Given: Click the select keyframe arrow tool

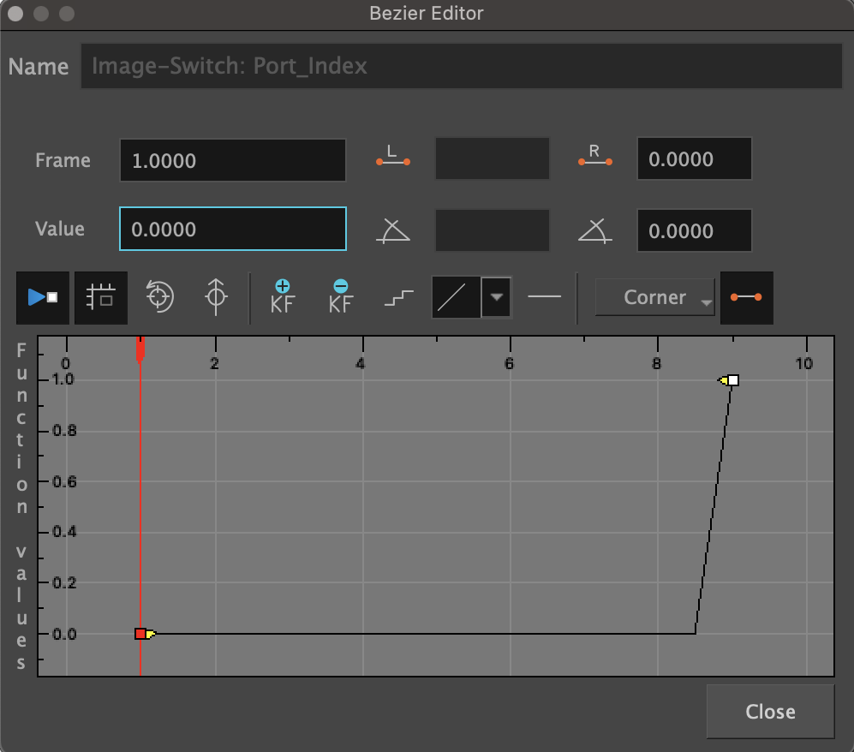Looking at the screenshot, I should (43, 298).
